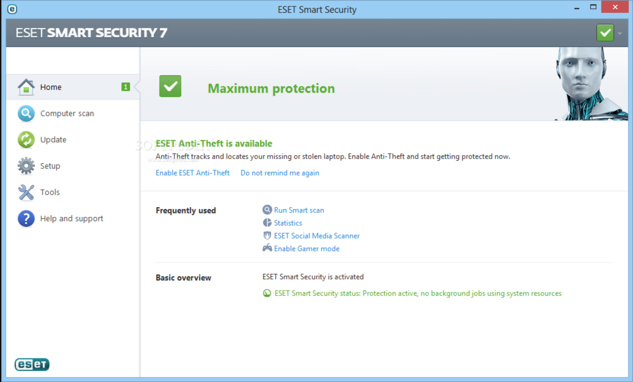The height and width of the screenshot is (382, 633).
Task: Click the ESET Social Media Scanner icon
Action: (x=267, y=236)
